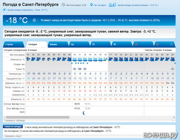This screenshot has height=140, width=180.
Task: Click the horizontal scrollbar right arrow
Action: [174, 117]
